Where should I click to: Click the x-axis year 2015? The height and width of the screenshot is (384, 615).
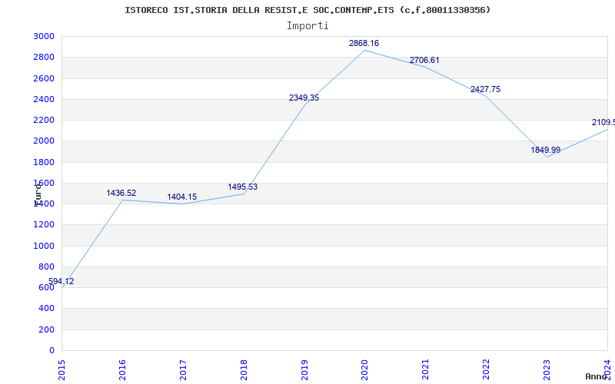62,370
